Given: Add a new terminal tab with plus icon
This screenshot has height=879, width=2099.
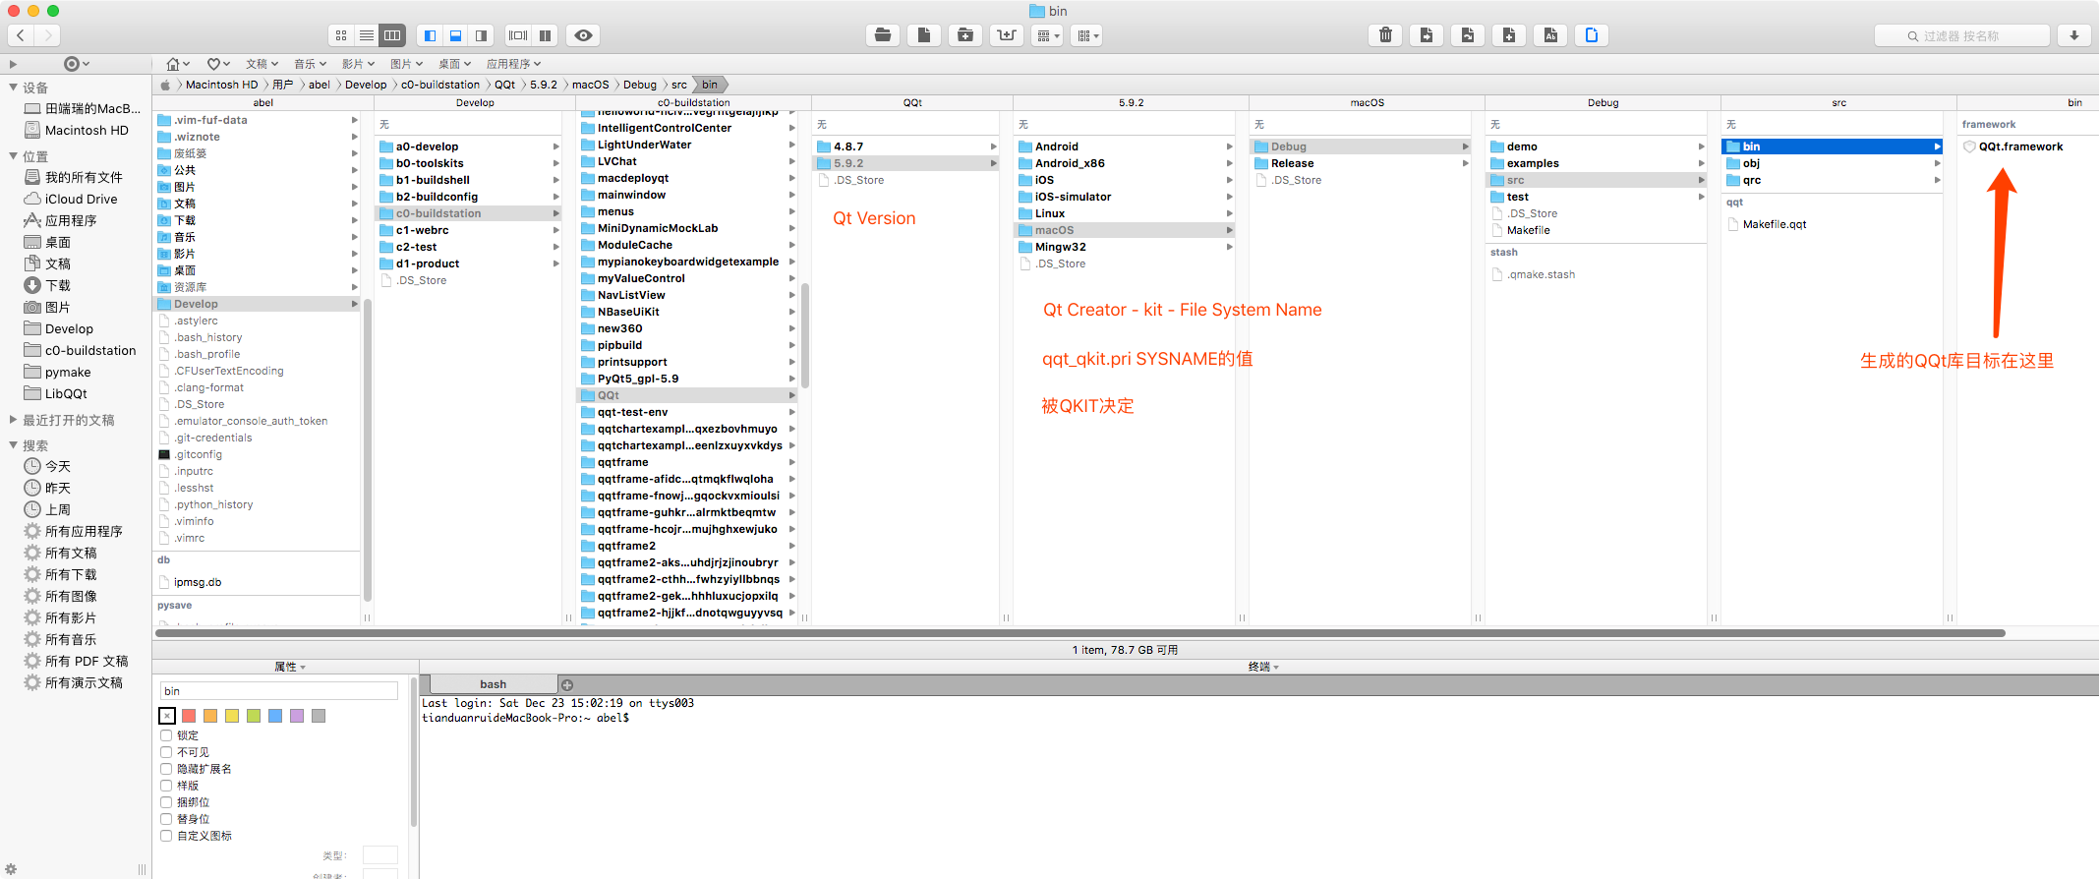Looking at the screenshot, I should point(567,684).
